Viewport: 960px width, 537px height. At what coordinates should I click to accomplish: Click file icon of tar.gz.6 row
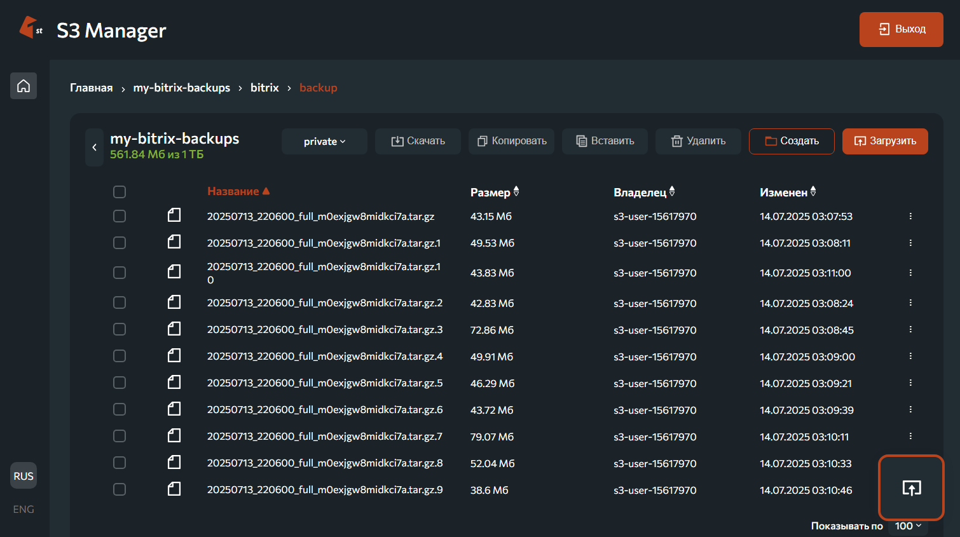coord(174,409)
